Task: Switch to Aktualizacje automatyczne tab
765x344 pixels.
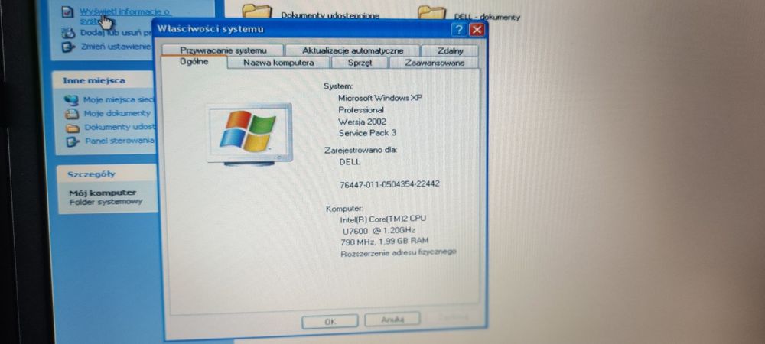Action: pos(352,50)
